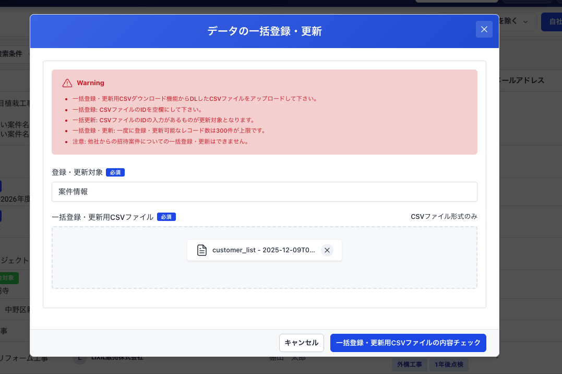Close the データの一括登録・更新 dialog

484,29
